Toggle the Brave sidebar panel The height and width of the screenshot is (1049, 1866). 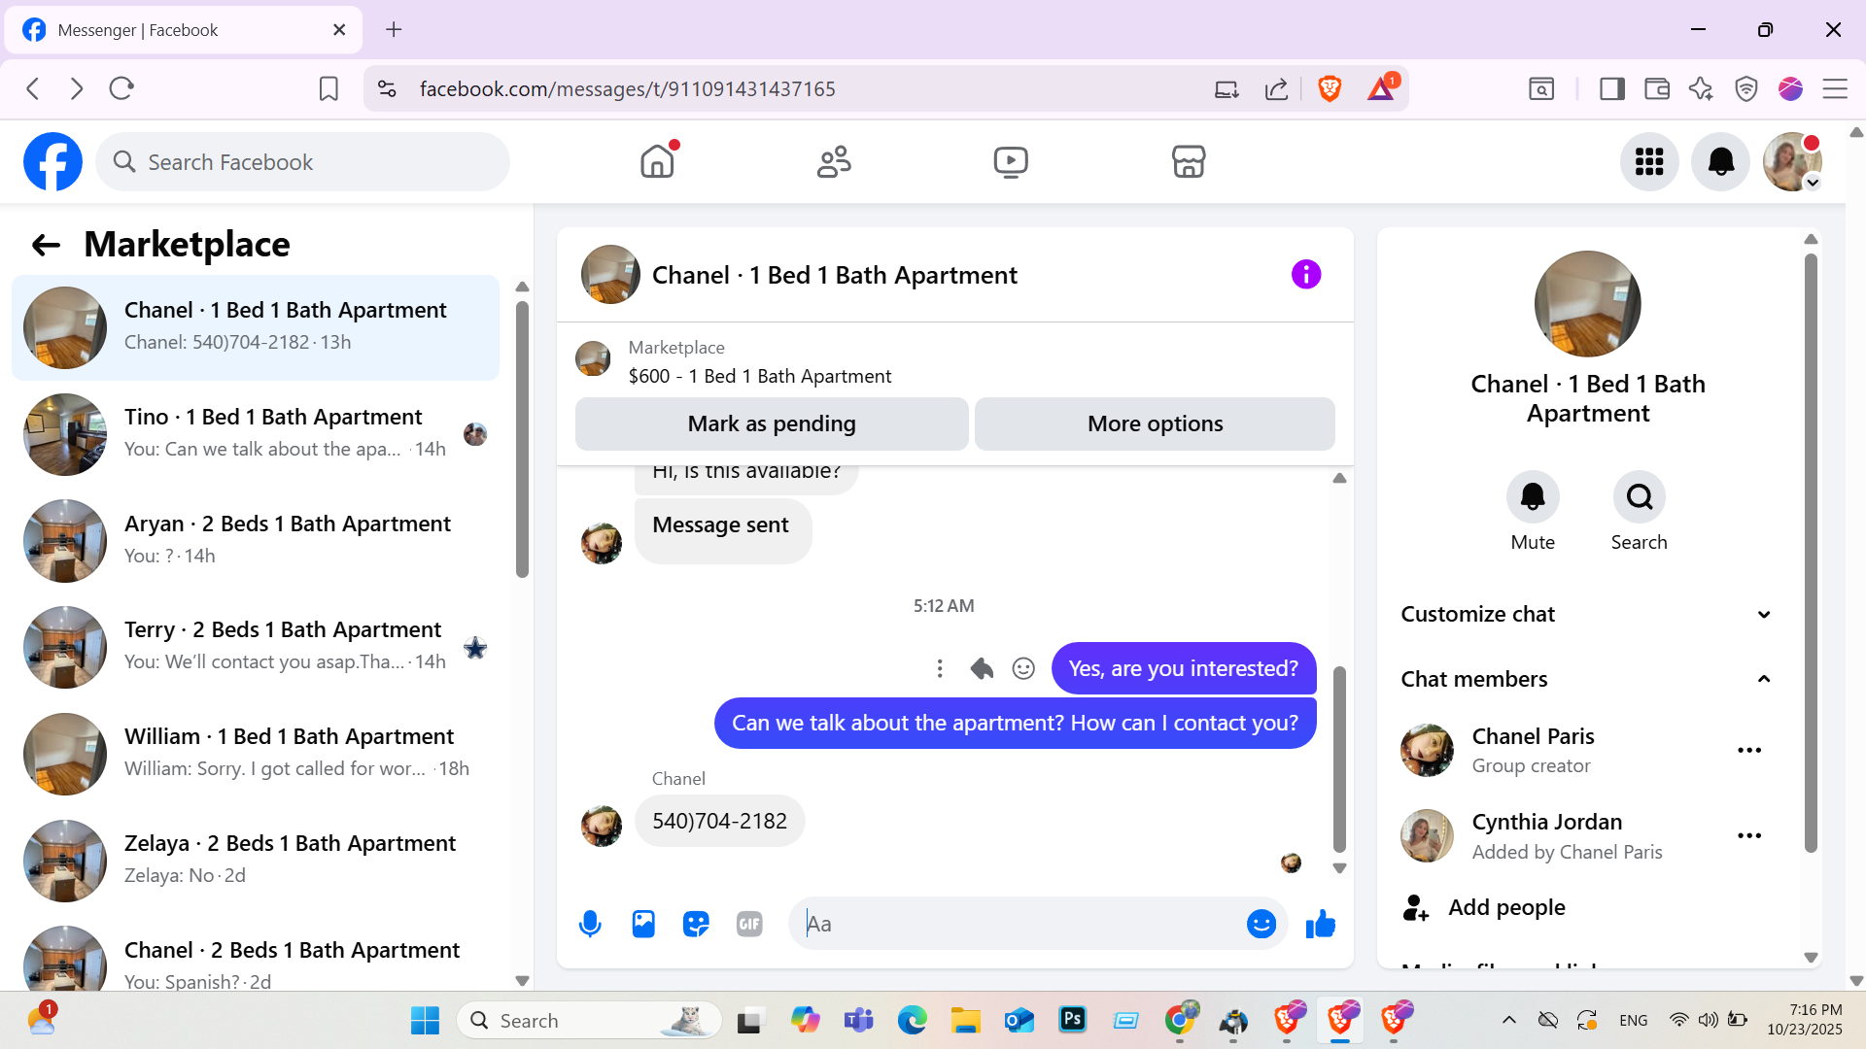(x=1612, y=89)
